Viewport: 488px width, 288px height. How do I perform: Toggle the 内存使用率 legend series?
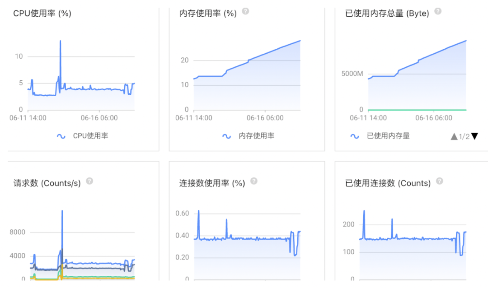(x=249, y=136)
